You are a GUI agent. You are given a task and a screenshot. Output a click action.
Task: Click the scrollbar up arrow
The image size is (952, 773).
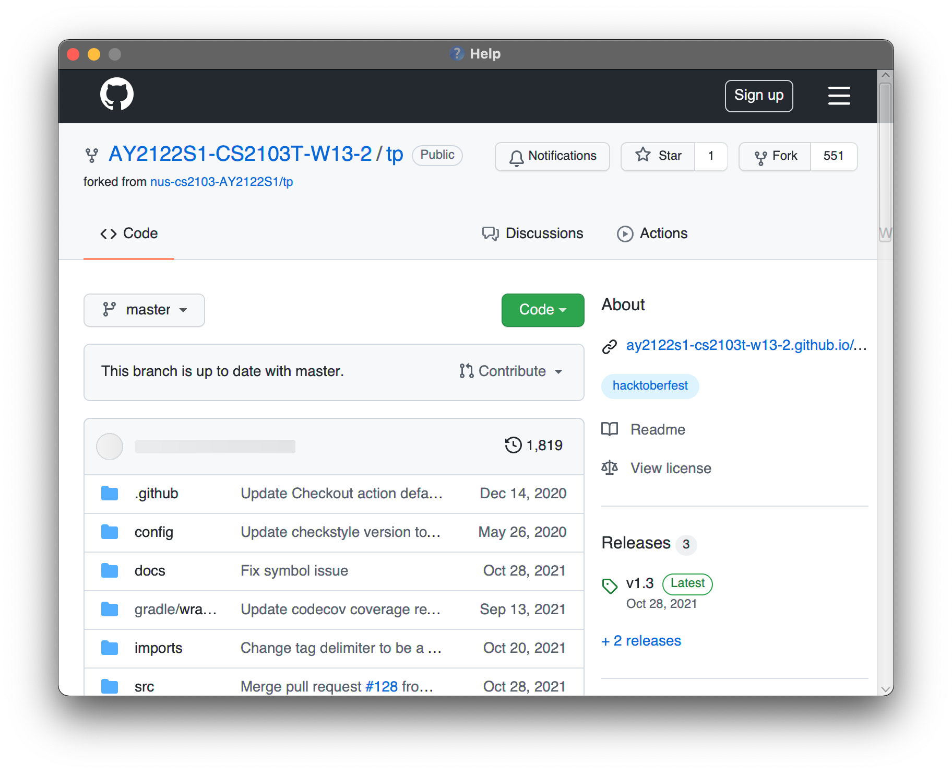[885, 76]
